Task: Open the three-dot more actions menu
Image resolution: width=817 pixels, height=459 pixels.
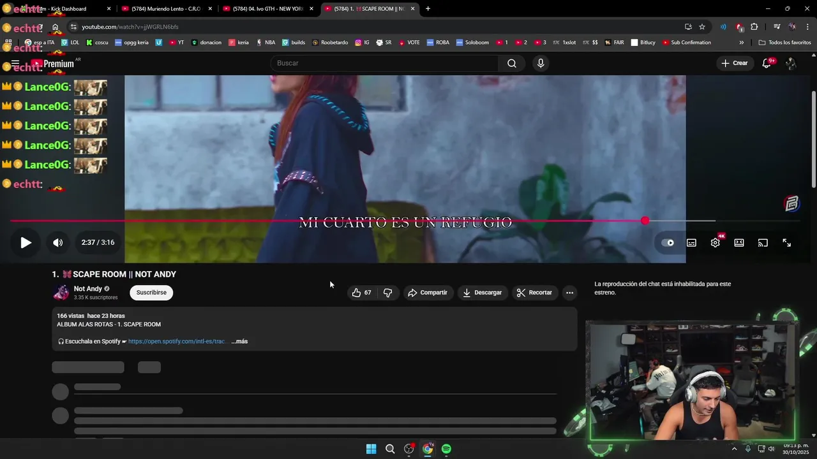Action: coord(569,293)
